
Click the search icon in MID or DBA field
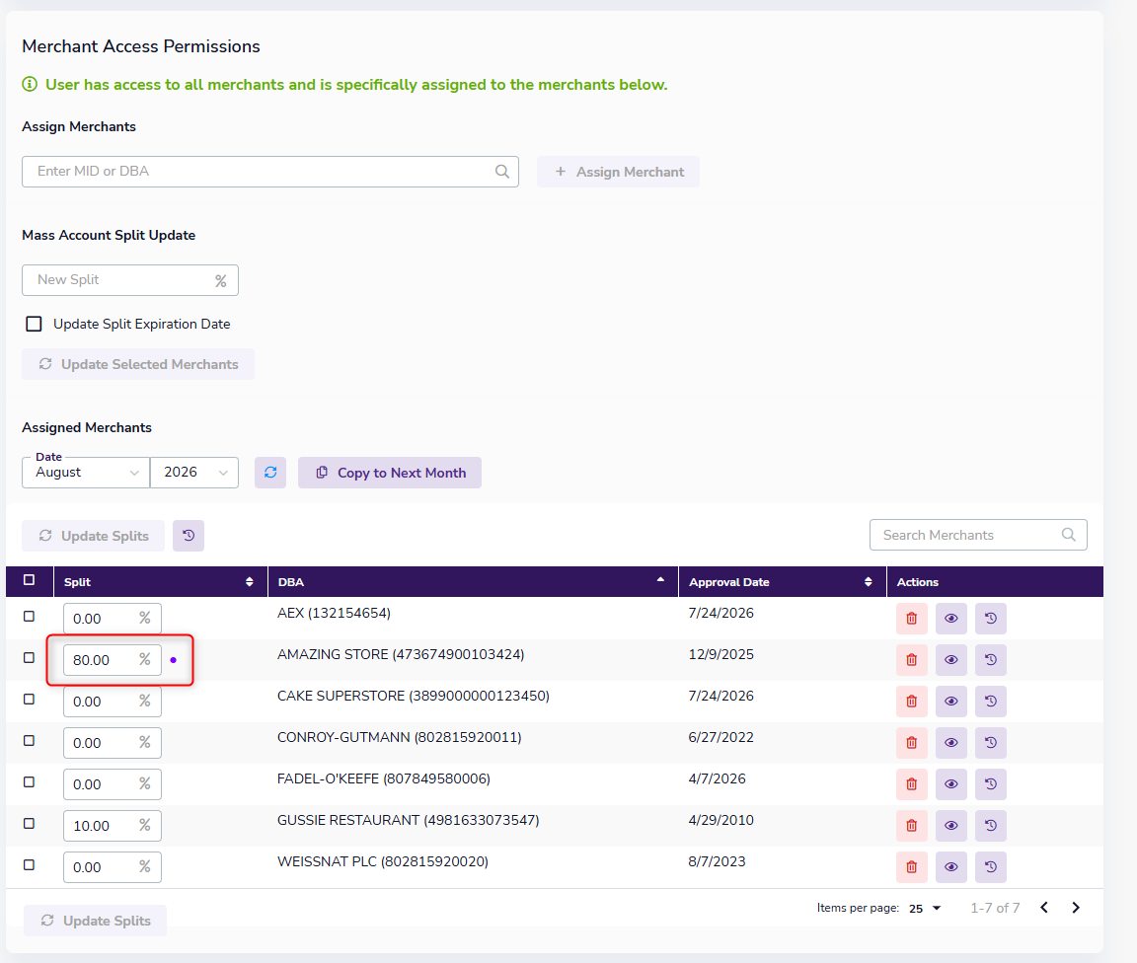pos(501,171)
